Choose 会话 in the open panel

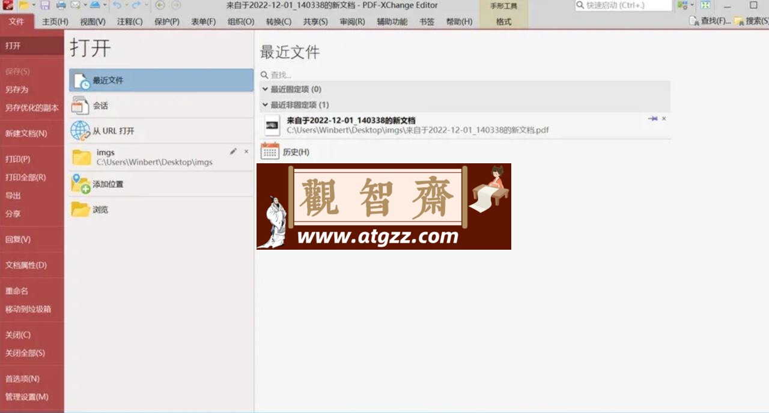coord(161,106)
